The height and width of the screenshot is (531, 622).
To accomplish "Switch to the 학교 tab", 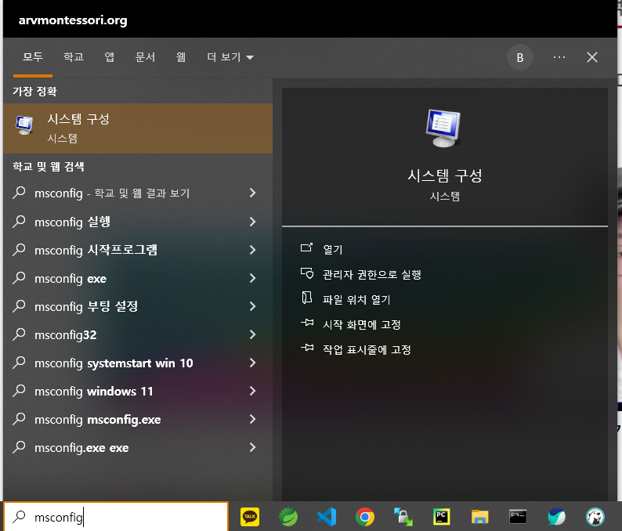I will [x=74, y=57].
